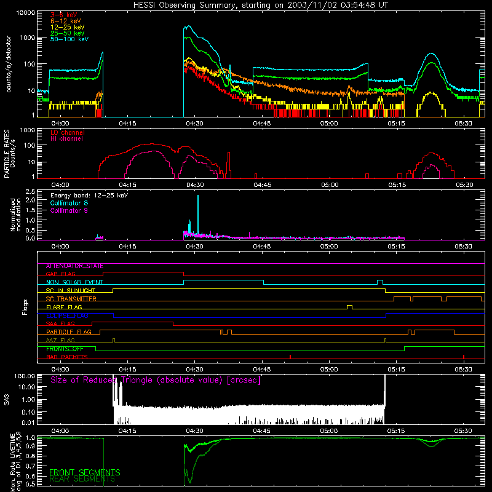Click the BAD_PACKETS tick near 05:30

click(x=464, y=357)
